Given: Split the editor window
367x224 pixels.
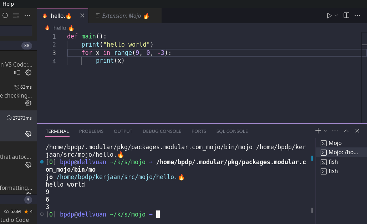Looking at the screenshot, I should coord(346,15).
